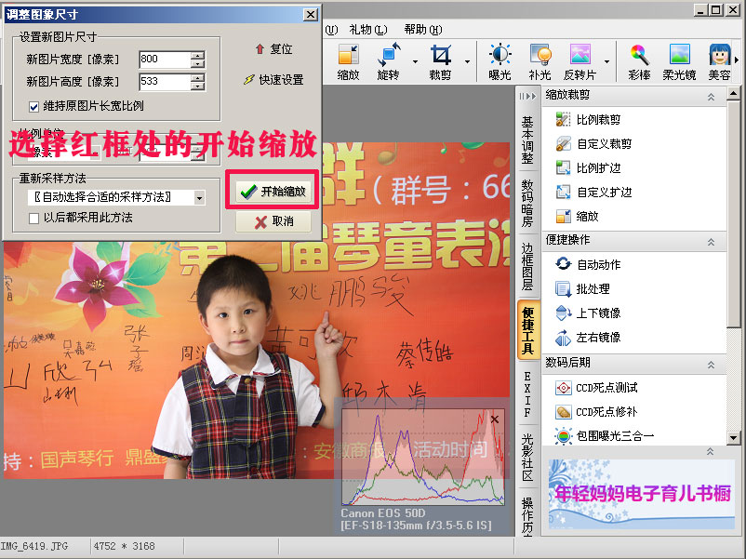The height and width of the screenshot is (559, 746).
Task: Switch to the EXIF side tab
Action: click(x=527, y=394)
